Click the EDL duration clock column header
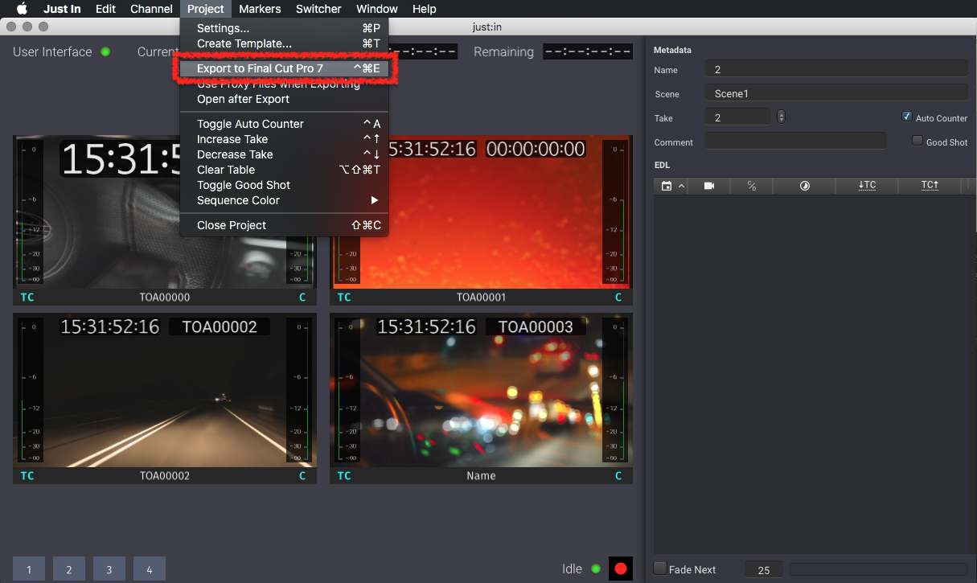 click(805, 186)
